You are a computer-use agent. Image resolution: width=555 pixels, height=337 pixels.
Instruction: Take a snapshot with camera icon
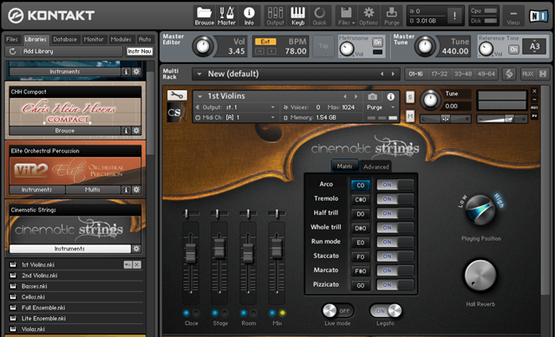[x=372, y=96]
